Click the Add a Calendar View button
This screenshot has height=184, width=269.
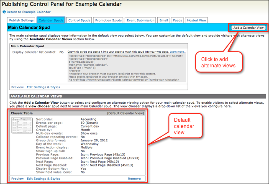(248, 28)
